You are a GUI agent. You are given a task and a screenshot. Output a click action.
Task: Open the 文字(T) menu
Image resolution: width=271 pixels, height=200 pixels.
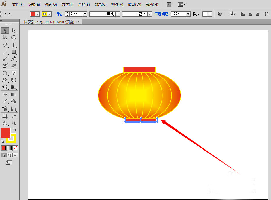coord(68,5)
